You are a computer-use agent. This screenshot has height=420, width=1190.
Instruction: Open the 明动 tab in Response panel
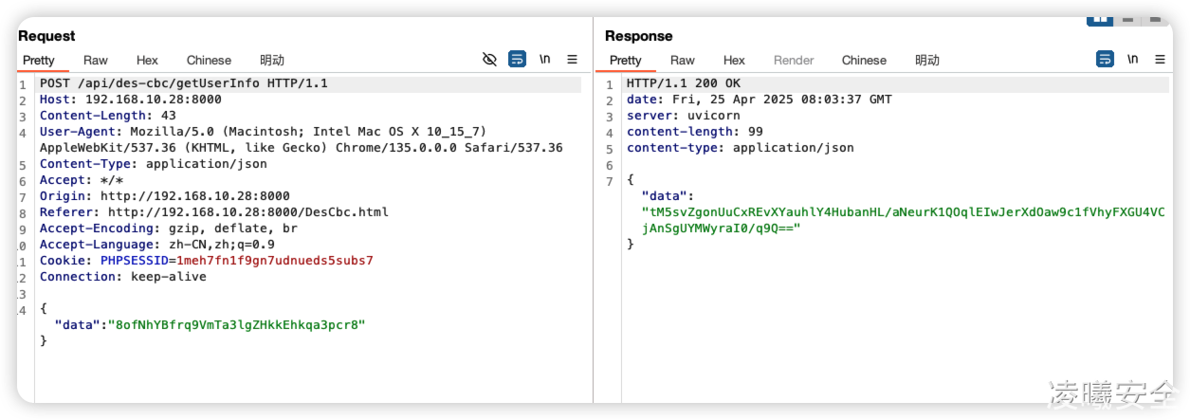point(927,61)
